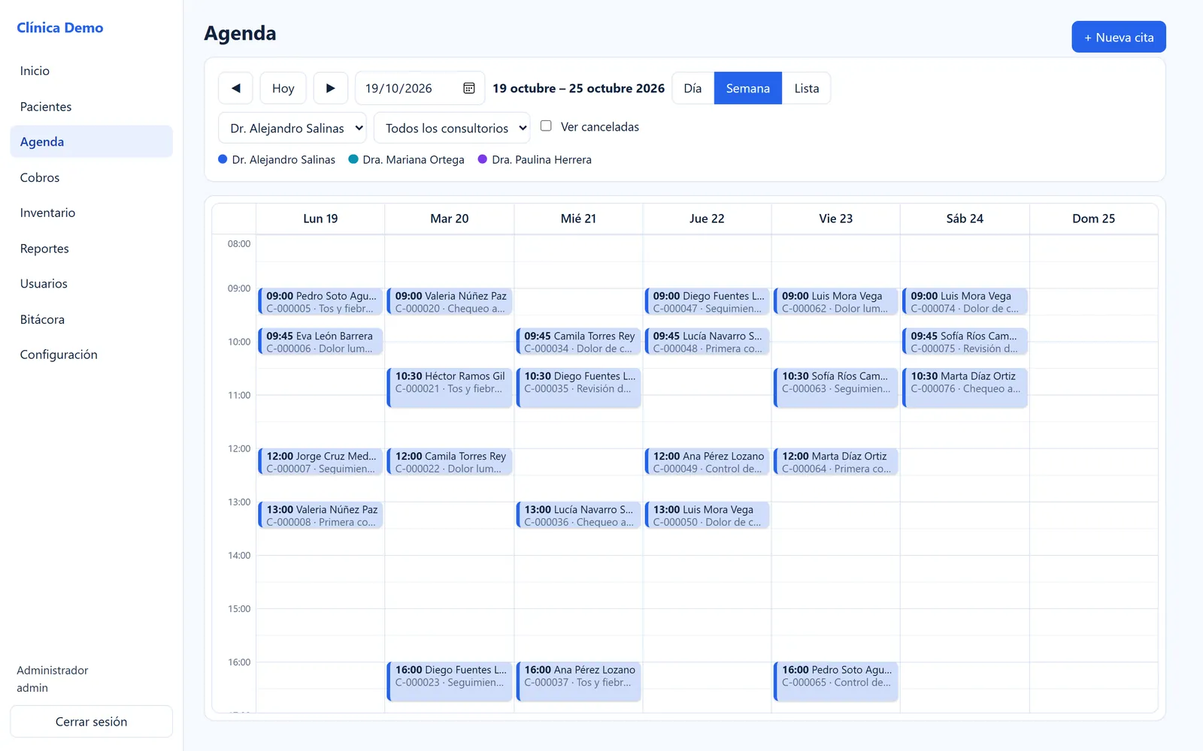Switch to the Lista view
This screenshot has width=1203, height=751.
coord(807,88)
